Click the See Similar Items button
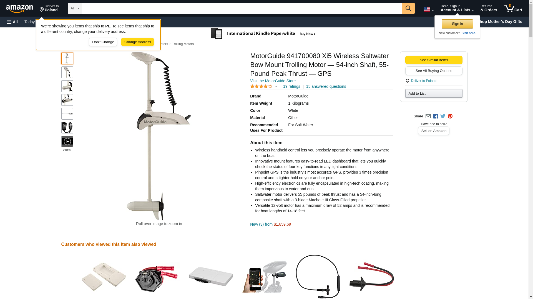 pos(434,60)
